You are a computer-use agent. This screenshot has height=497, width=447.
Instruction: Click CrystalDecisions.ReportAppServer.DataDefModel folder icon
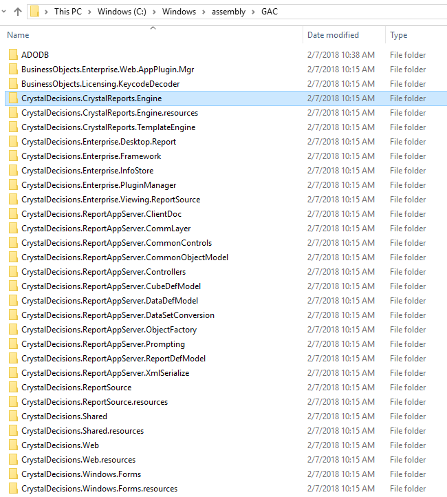coord(13,301)
